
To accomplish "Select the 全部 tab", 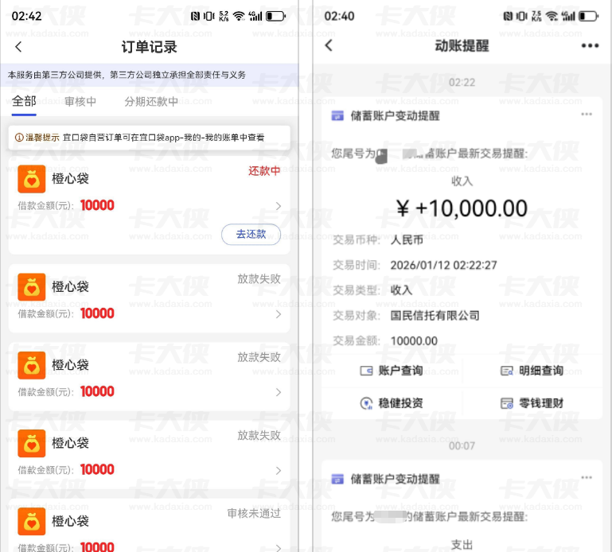I will point(24,102).
